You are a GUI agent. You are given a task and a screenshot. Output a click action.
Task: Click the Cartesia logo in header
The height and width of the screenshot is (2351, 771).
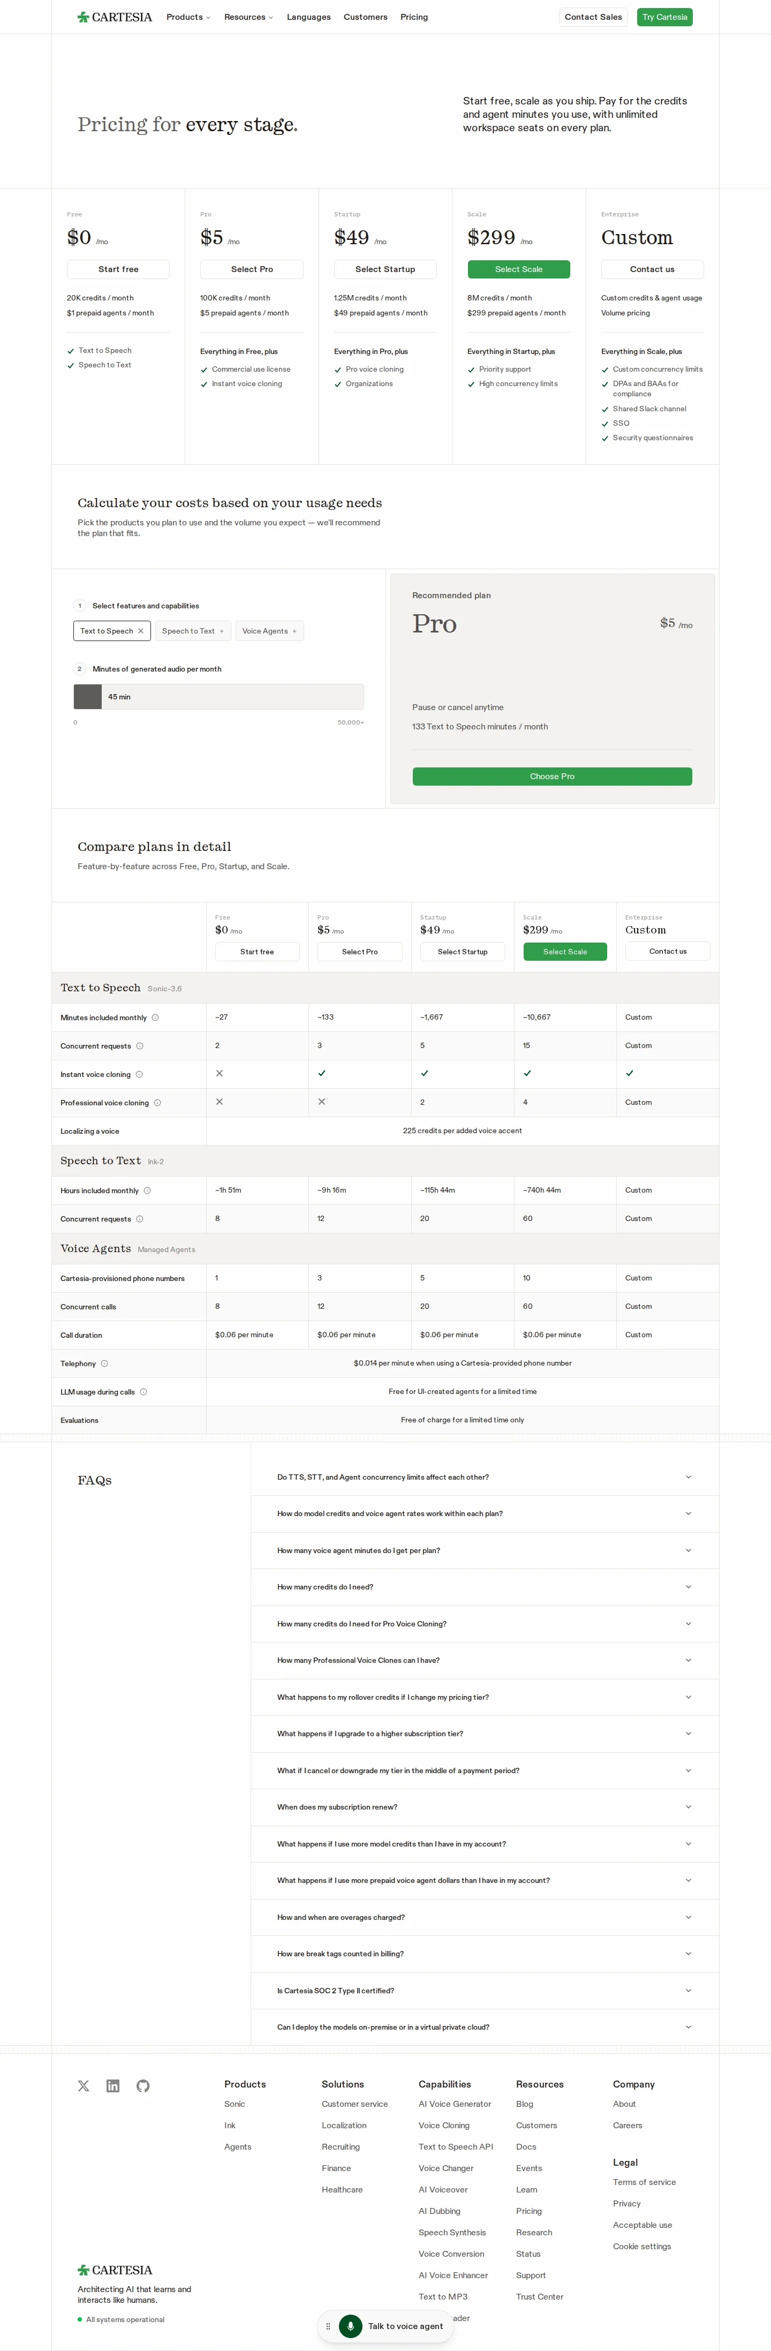pos(115,17)
